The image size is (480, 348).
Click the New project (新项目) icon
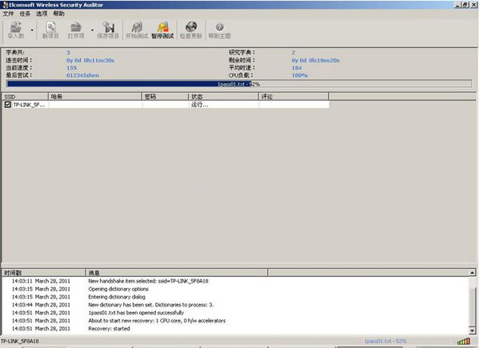(50, 30)
